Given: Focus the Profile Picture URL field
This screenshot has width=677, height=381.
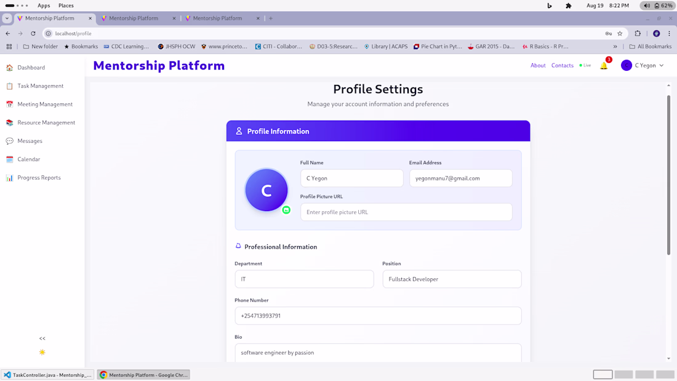Looking at the screenshot, I should pos(406,212).
